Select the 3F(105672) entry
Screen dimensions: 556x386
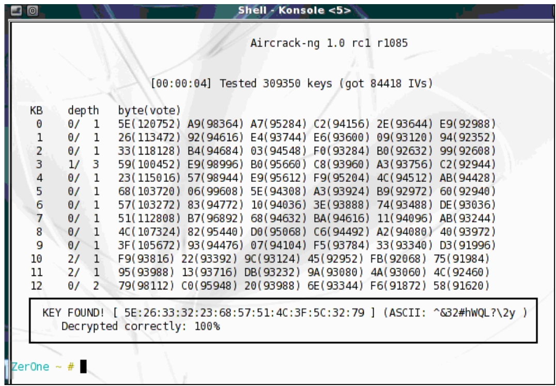(149, 245)
